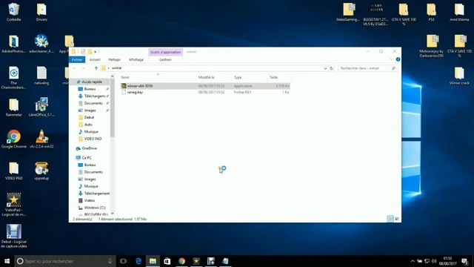Screen dimensions: 474x267
Task: Select the Google Chrome desktop shortcut
Action: [13, 139]
